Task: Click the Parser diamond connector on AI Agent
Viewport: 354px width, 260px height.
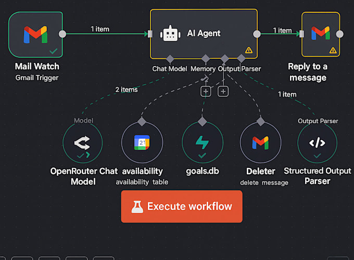Action: click(x=241, y=58)
